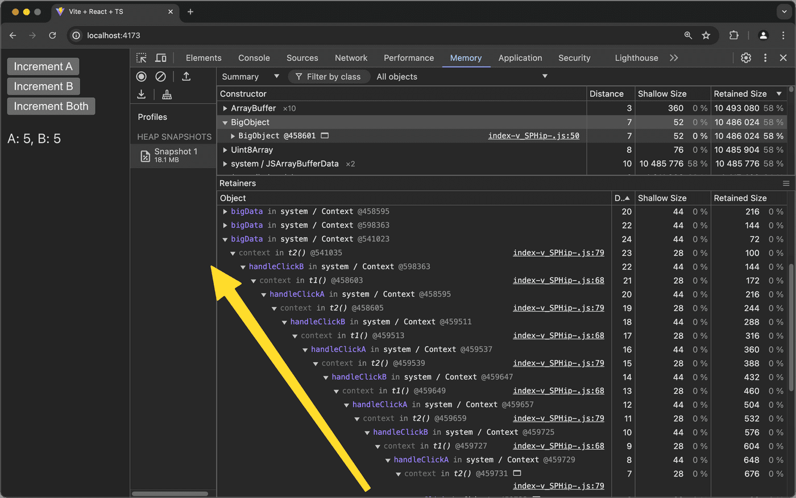Toggle the device toolbar icon

[161, 58]
